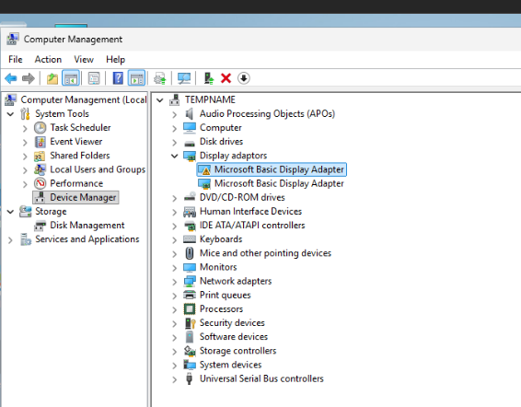Open the File menu
Image resolution: width=521 pixels, height=407 pixels.
16,60
